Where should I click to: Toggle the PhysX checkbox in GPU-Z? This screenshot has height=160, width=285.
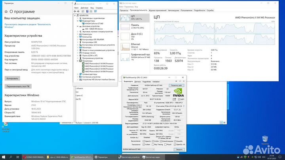(165, 145)
